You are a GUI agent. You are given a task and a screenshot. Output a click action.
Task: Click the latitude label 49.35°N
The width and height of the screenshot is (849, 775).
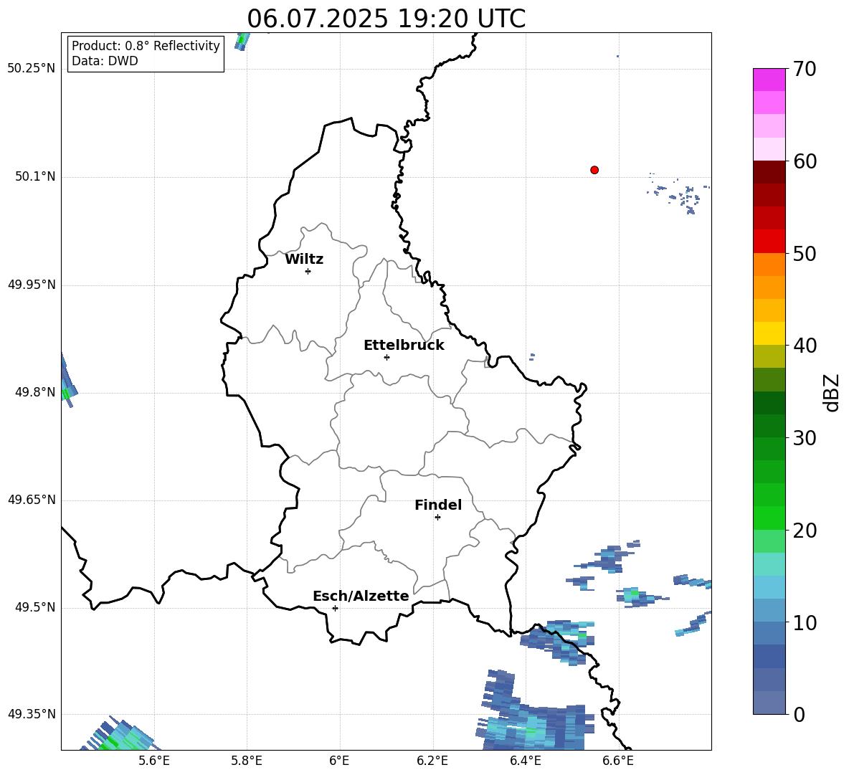[32, 714]
